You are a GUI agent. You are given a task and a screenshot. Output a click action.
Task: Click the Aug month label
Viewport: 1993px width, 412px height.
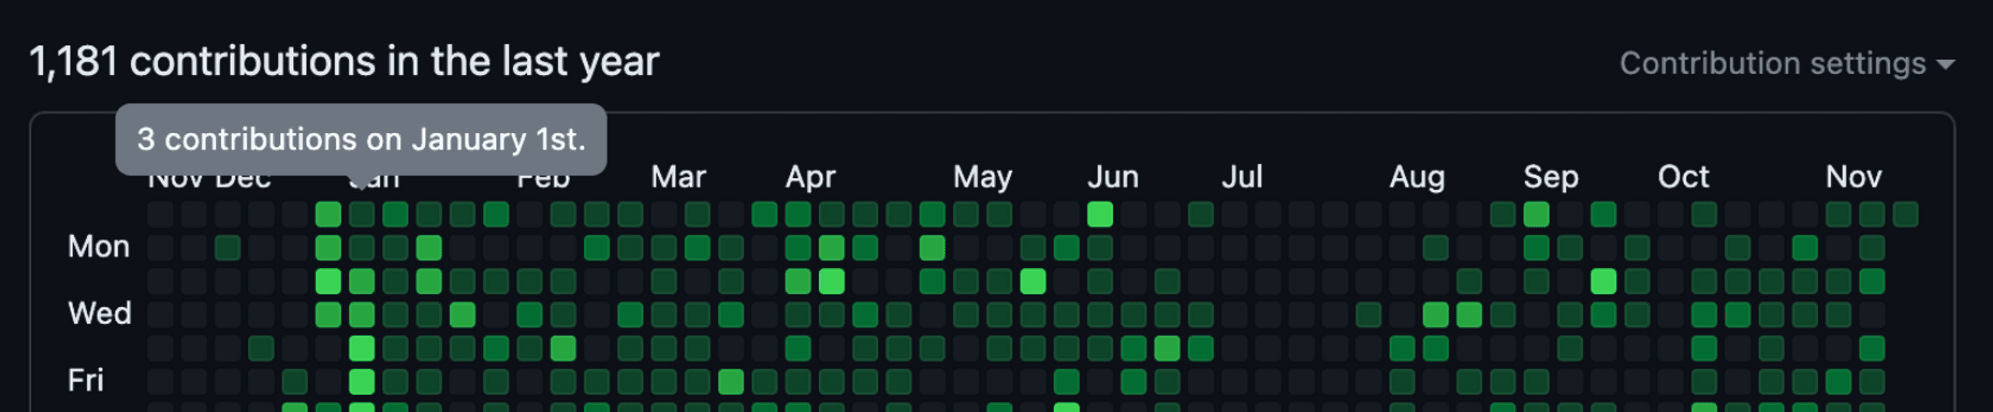[x=1417, y=177]
